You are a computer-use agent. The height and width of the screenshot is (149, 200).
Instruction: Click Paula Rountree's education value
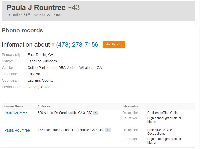164,141
